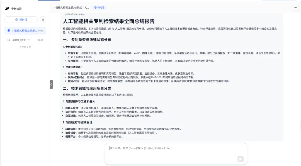
Task: Click the 1. 专利类型构成 label
Action: [72, 47]
